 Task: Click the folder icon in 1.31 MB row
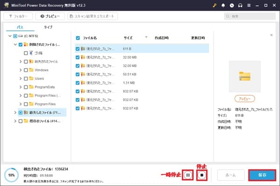tap(83, 83)
